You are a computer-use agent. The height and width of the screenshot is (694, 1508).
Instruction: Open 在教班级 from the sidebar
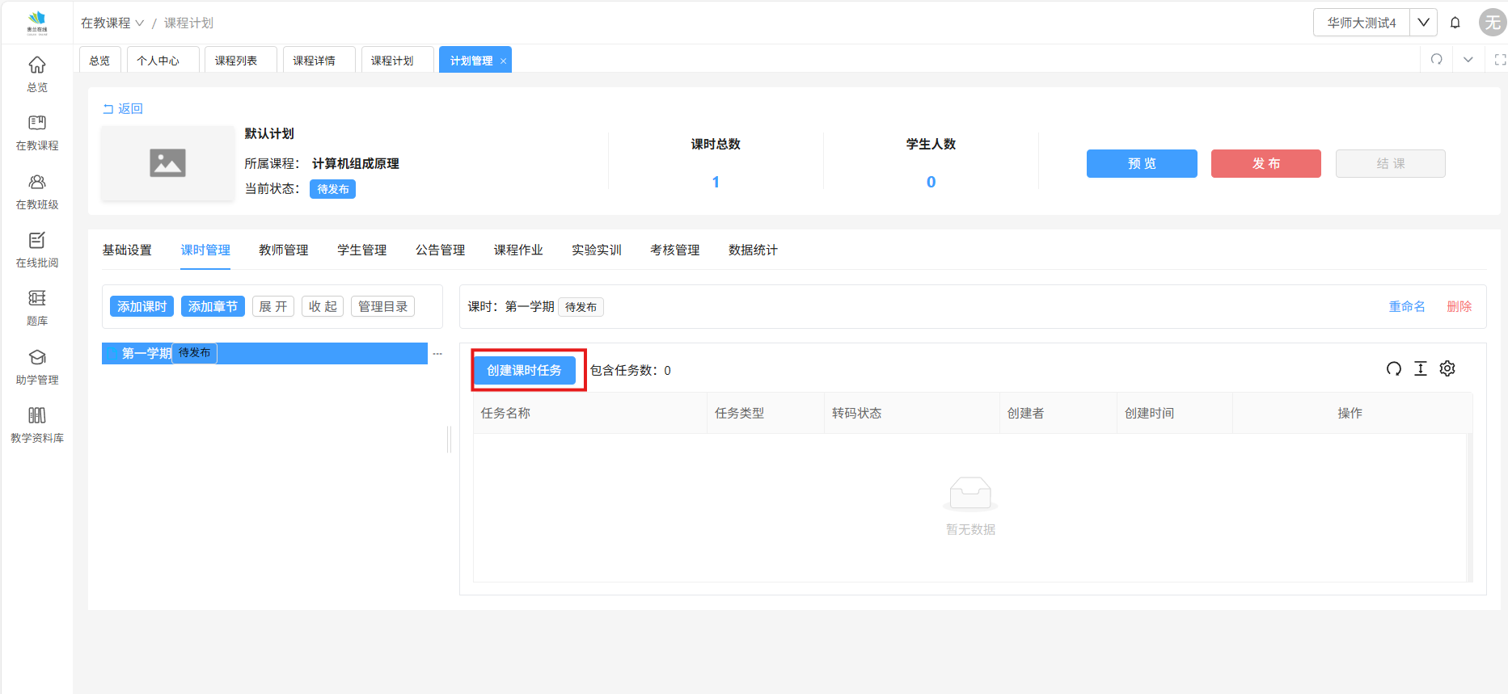click(x=37, y=191)
